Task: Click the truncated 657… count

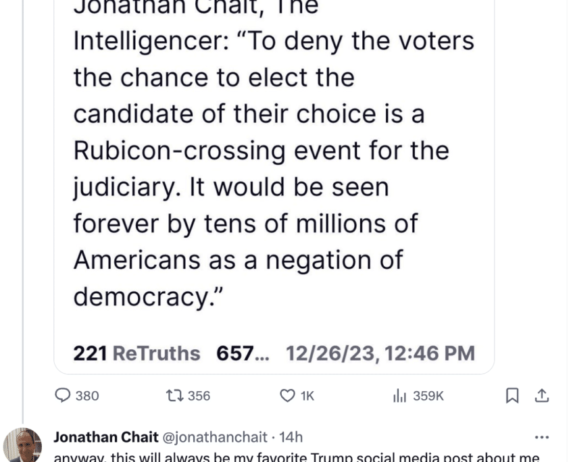Action: click(241, 353)
